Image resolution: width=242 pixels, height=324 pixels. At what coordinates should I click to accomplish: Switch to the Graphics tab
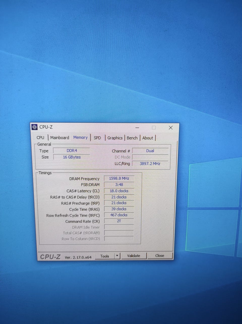(115, 138)
